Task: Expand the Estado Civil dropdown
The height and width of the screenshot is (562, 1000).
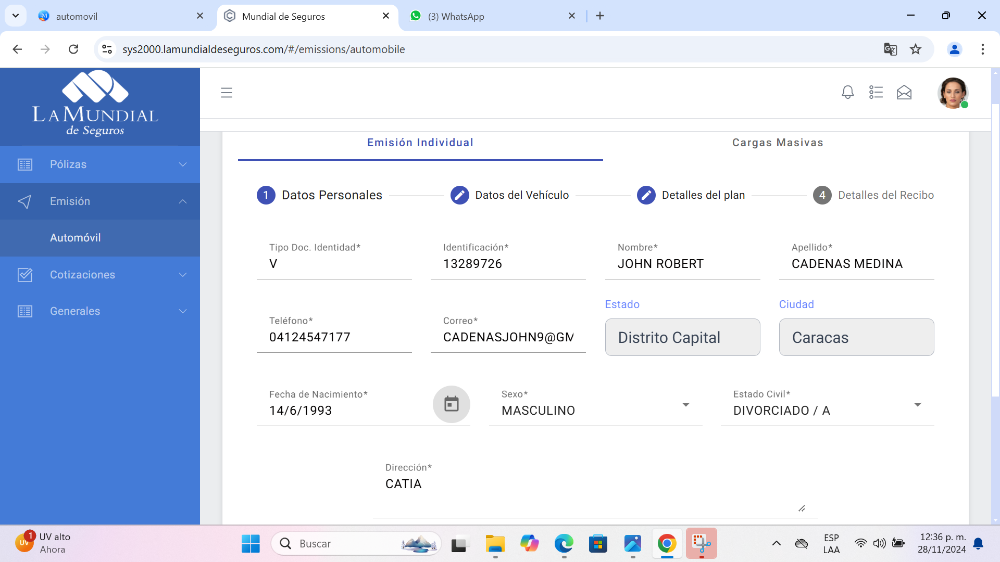Action: coord(917,405)
